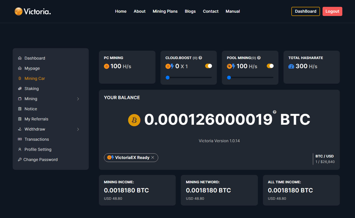Image resolution: width=355 pixels, height=218 pixels.
Task: Click the Profile Setting user icon
Action: pyautogui.click(x=20, y=149)
